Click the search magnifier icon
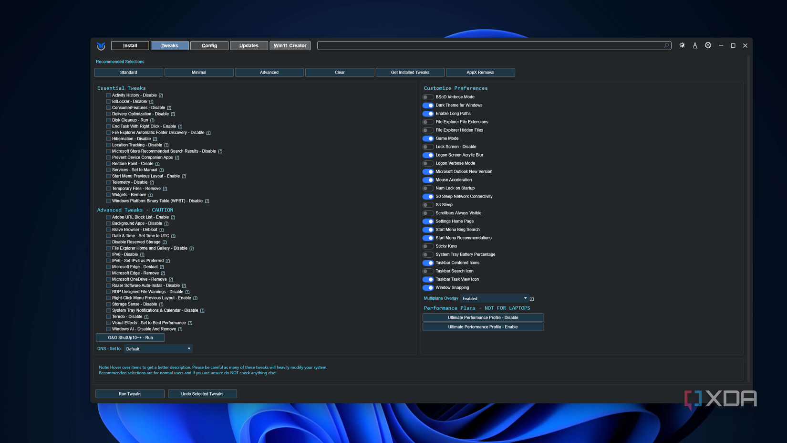 [666, 45]
